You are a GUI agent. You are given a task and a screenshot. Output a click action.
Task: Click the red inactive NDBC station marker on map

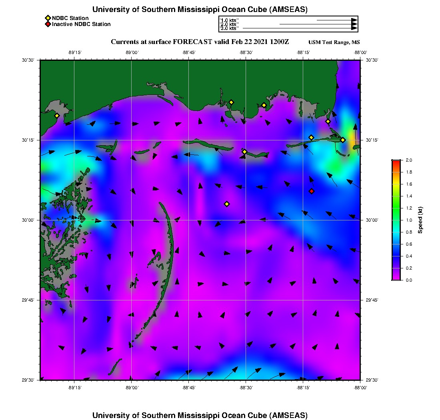(x=312, y=191)
